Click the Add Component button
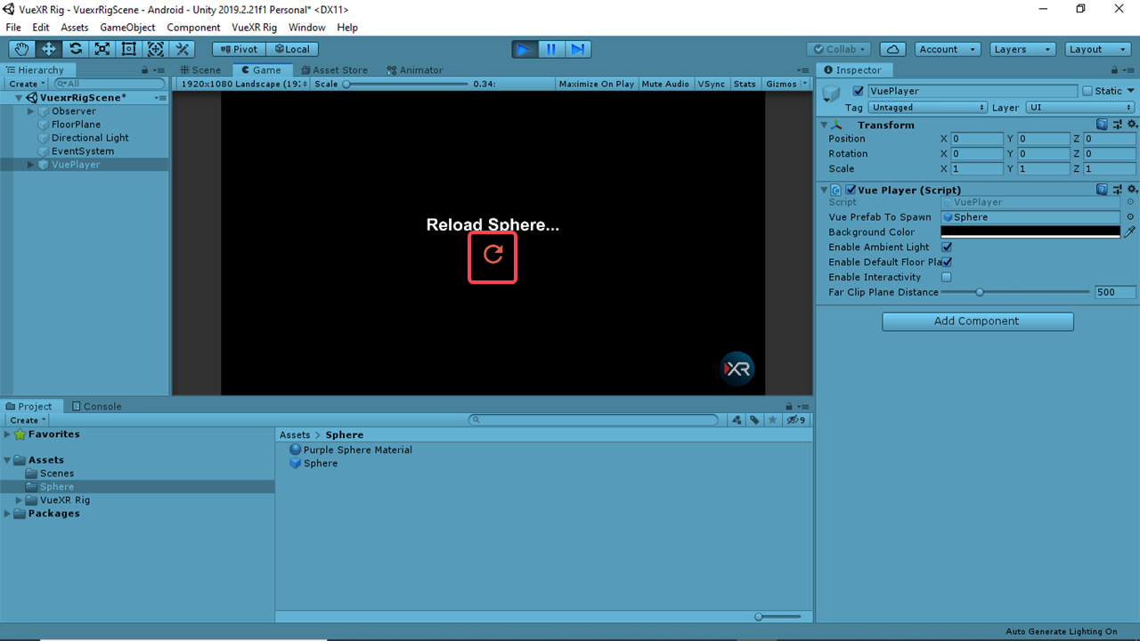Image resolution: width=1140 pixels, height=641 pixels. 977,320
